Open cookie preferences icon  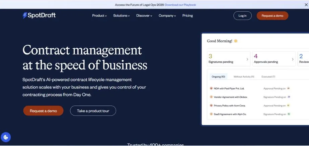coord(6,137)
